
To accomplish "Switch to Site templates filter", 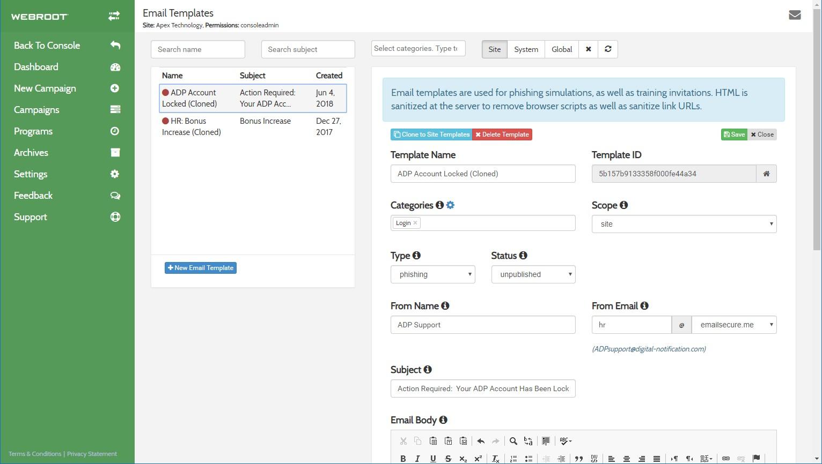I will coord(494,49).
